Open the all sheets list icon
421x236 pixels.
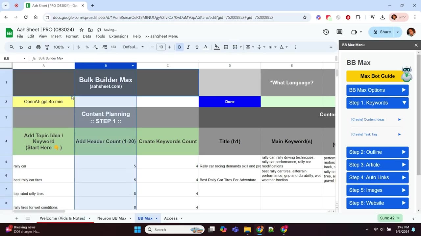point(28,218)
